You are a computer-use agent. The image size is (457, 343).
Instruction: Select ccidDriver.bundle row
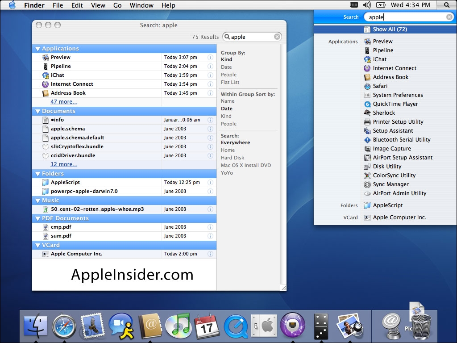[x=125, y=155]
